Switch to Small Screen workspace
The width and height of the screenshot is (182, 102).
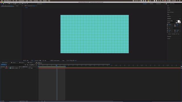click(x=159, y=4)
